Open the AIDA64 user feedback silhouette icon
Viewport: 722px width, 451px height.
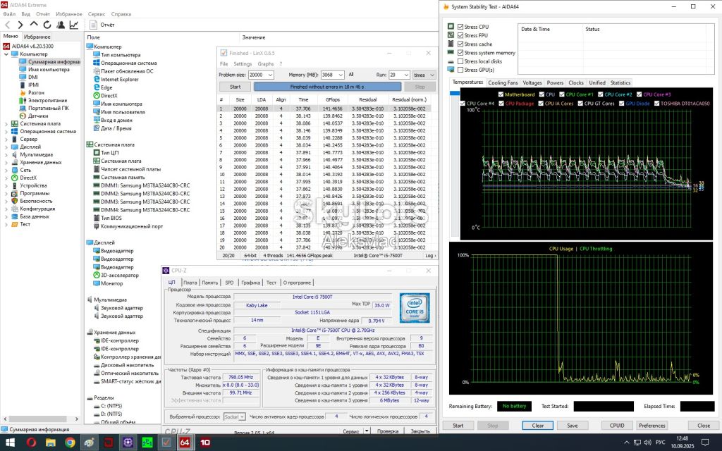[61, 25]
